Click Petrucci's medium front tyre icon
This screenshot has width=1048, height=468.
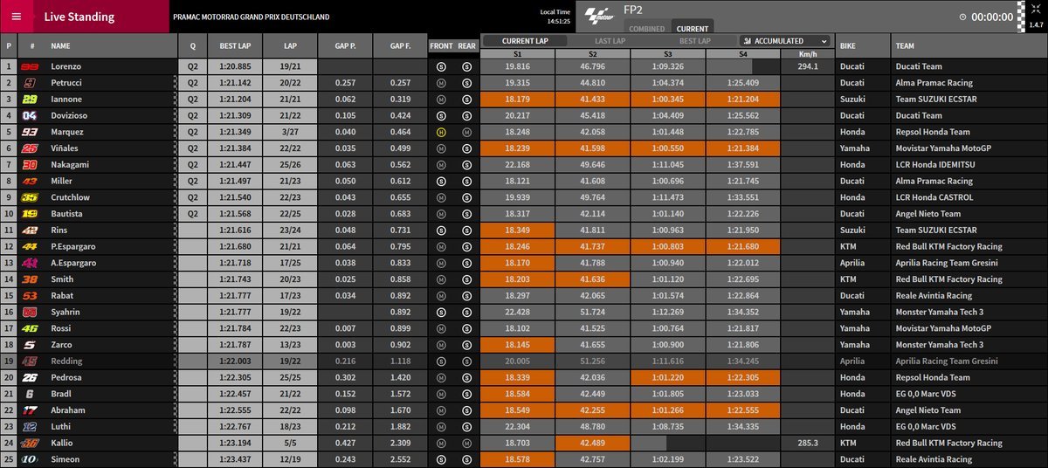point(442,83)
